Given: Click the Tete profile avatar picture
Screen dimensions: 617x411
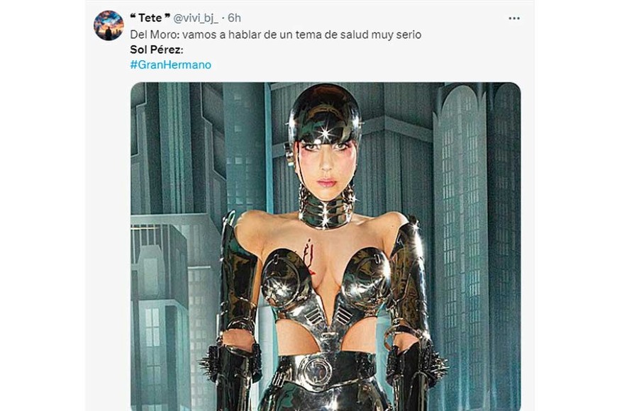Looking at the screenshot, I should pyautogui.click(x=109, y=26).
